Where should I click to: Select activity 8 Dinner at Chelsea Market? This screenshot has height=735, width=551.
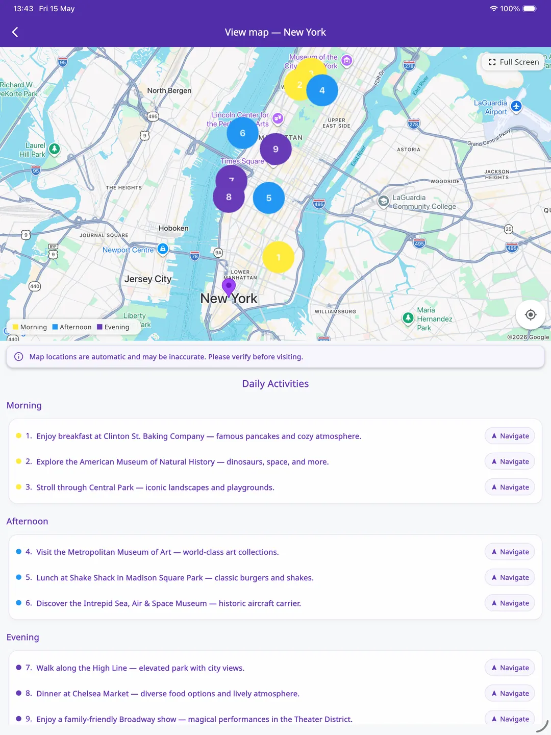pyautogui.click(x=168, y=694)
